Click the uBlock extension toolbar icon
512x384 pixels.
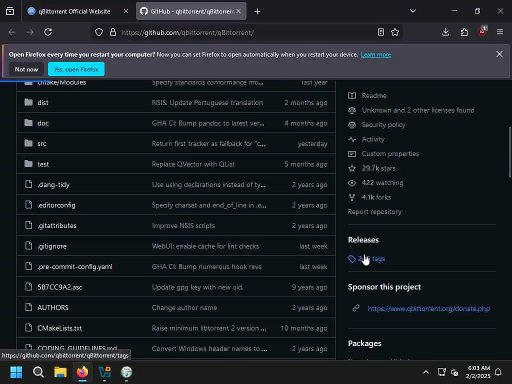click(x=482, y=31)
